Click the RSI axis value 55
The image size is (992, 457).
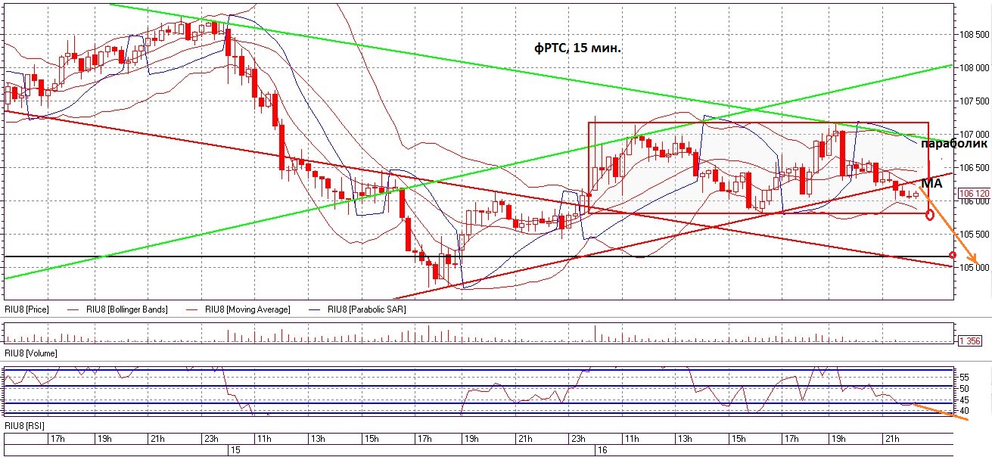click(x=965, y=376)
